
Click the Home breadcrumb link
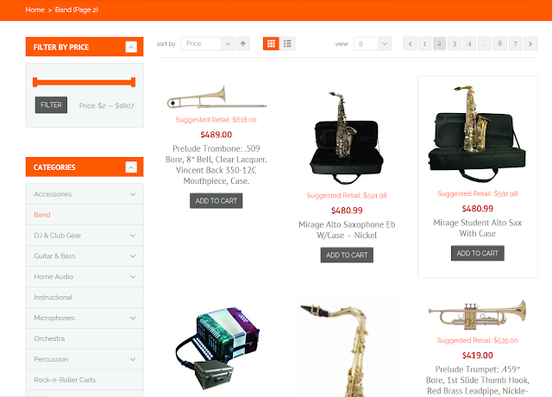34,9
